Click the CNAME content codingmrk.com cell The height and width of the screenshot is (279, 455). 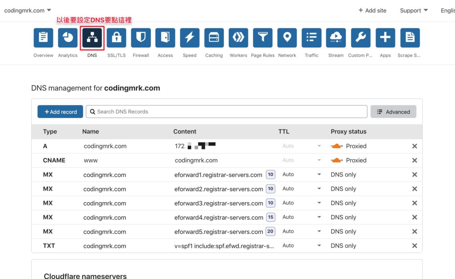[x=196, y=160]
